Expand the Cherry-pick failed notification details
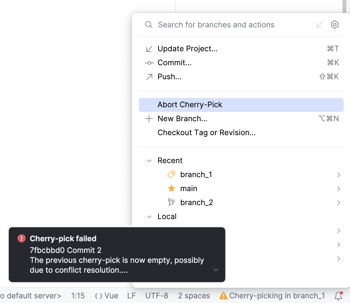The height and width of the screenshot is (303, 350). 216,270
